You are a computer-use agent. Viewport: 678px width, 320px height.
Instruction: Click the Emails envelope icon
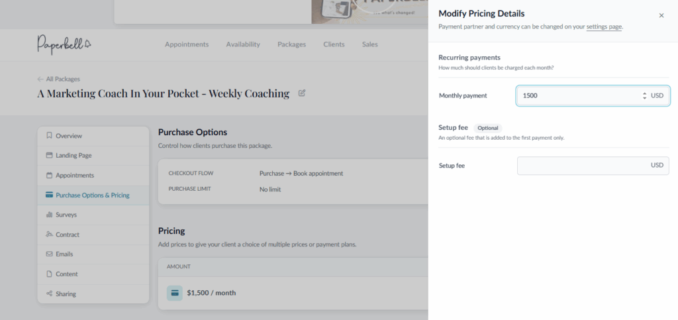pyautogui.click(x=49, y=254)
